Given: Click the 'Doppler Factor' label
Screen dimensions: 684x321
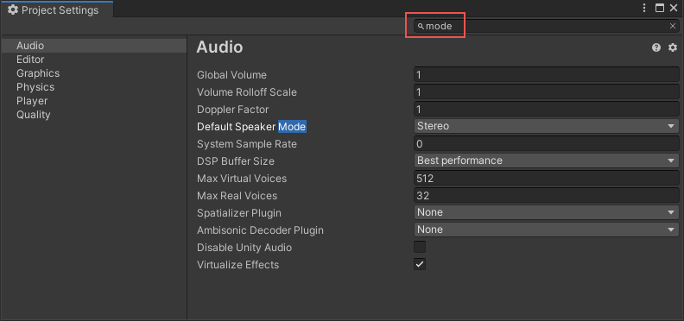Looking at the screenshot, I should [232, 110].
